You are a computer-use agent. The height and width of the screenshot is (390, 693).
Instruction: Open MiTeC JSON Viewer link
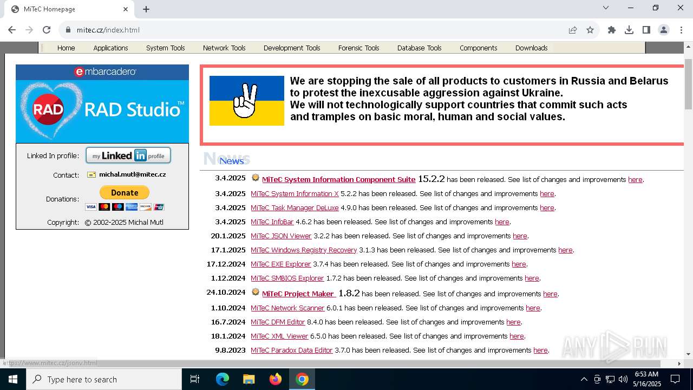click(x=281, y=236)
